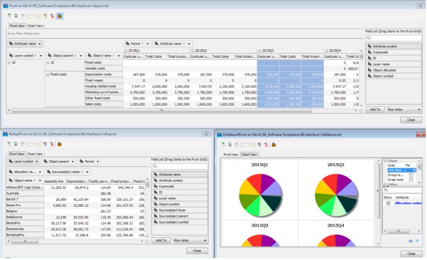Click the gray document icon in DrilldownPivot toolbar
The height and width of the screenshot is (260, 427).
(x=236, y=145)
